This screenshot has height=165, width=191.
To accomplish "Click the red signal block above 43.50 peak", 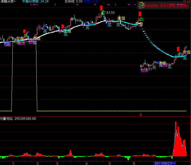I will pos(101,8).
